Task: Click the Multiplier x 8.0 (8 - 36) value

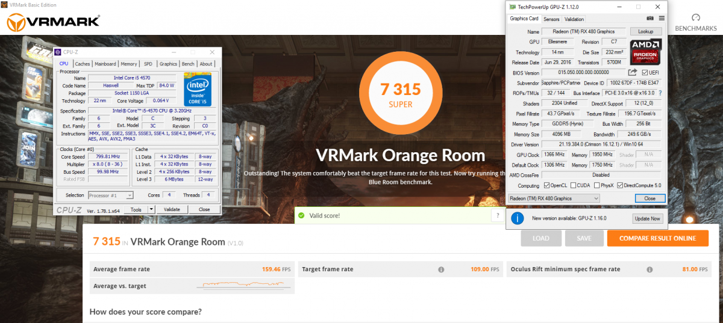Action: pyautogui.click(x=107, y=164)
